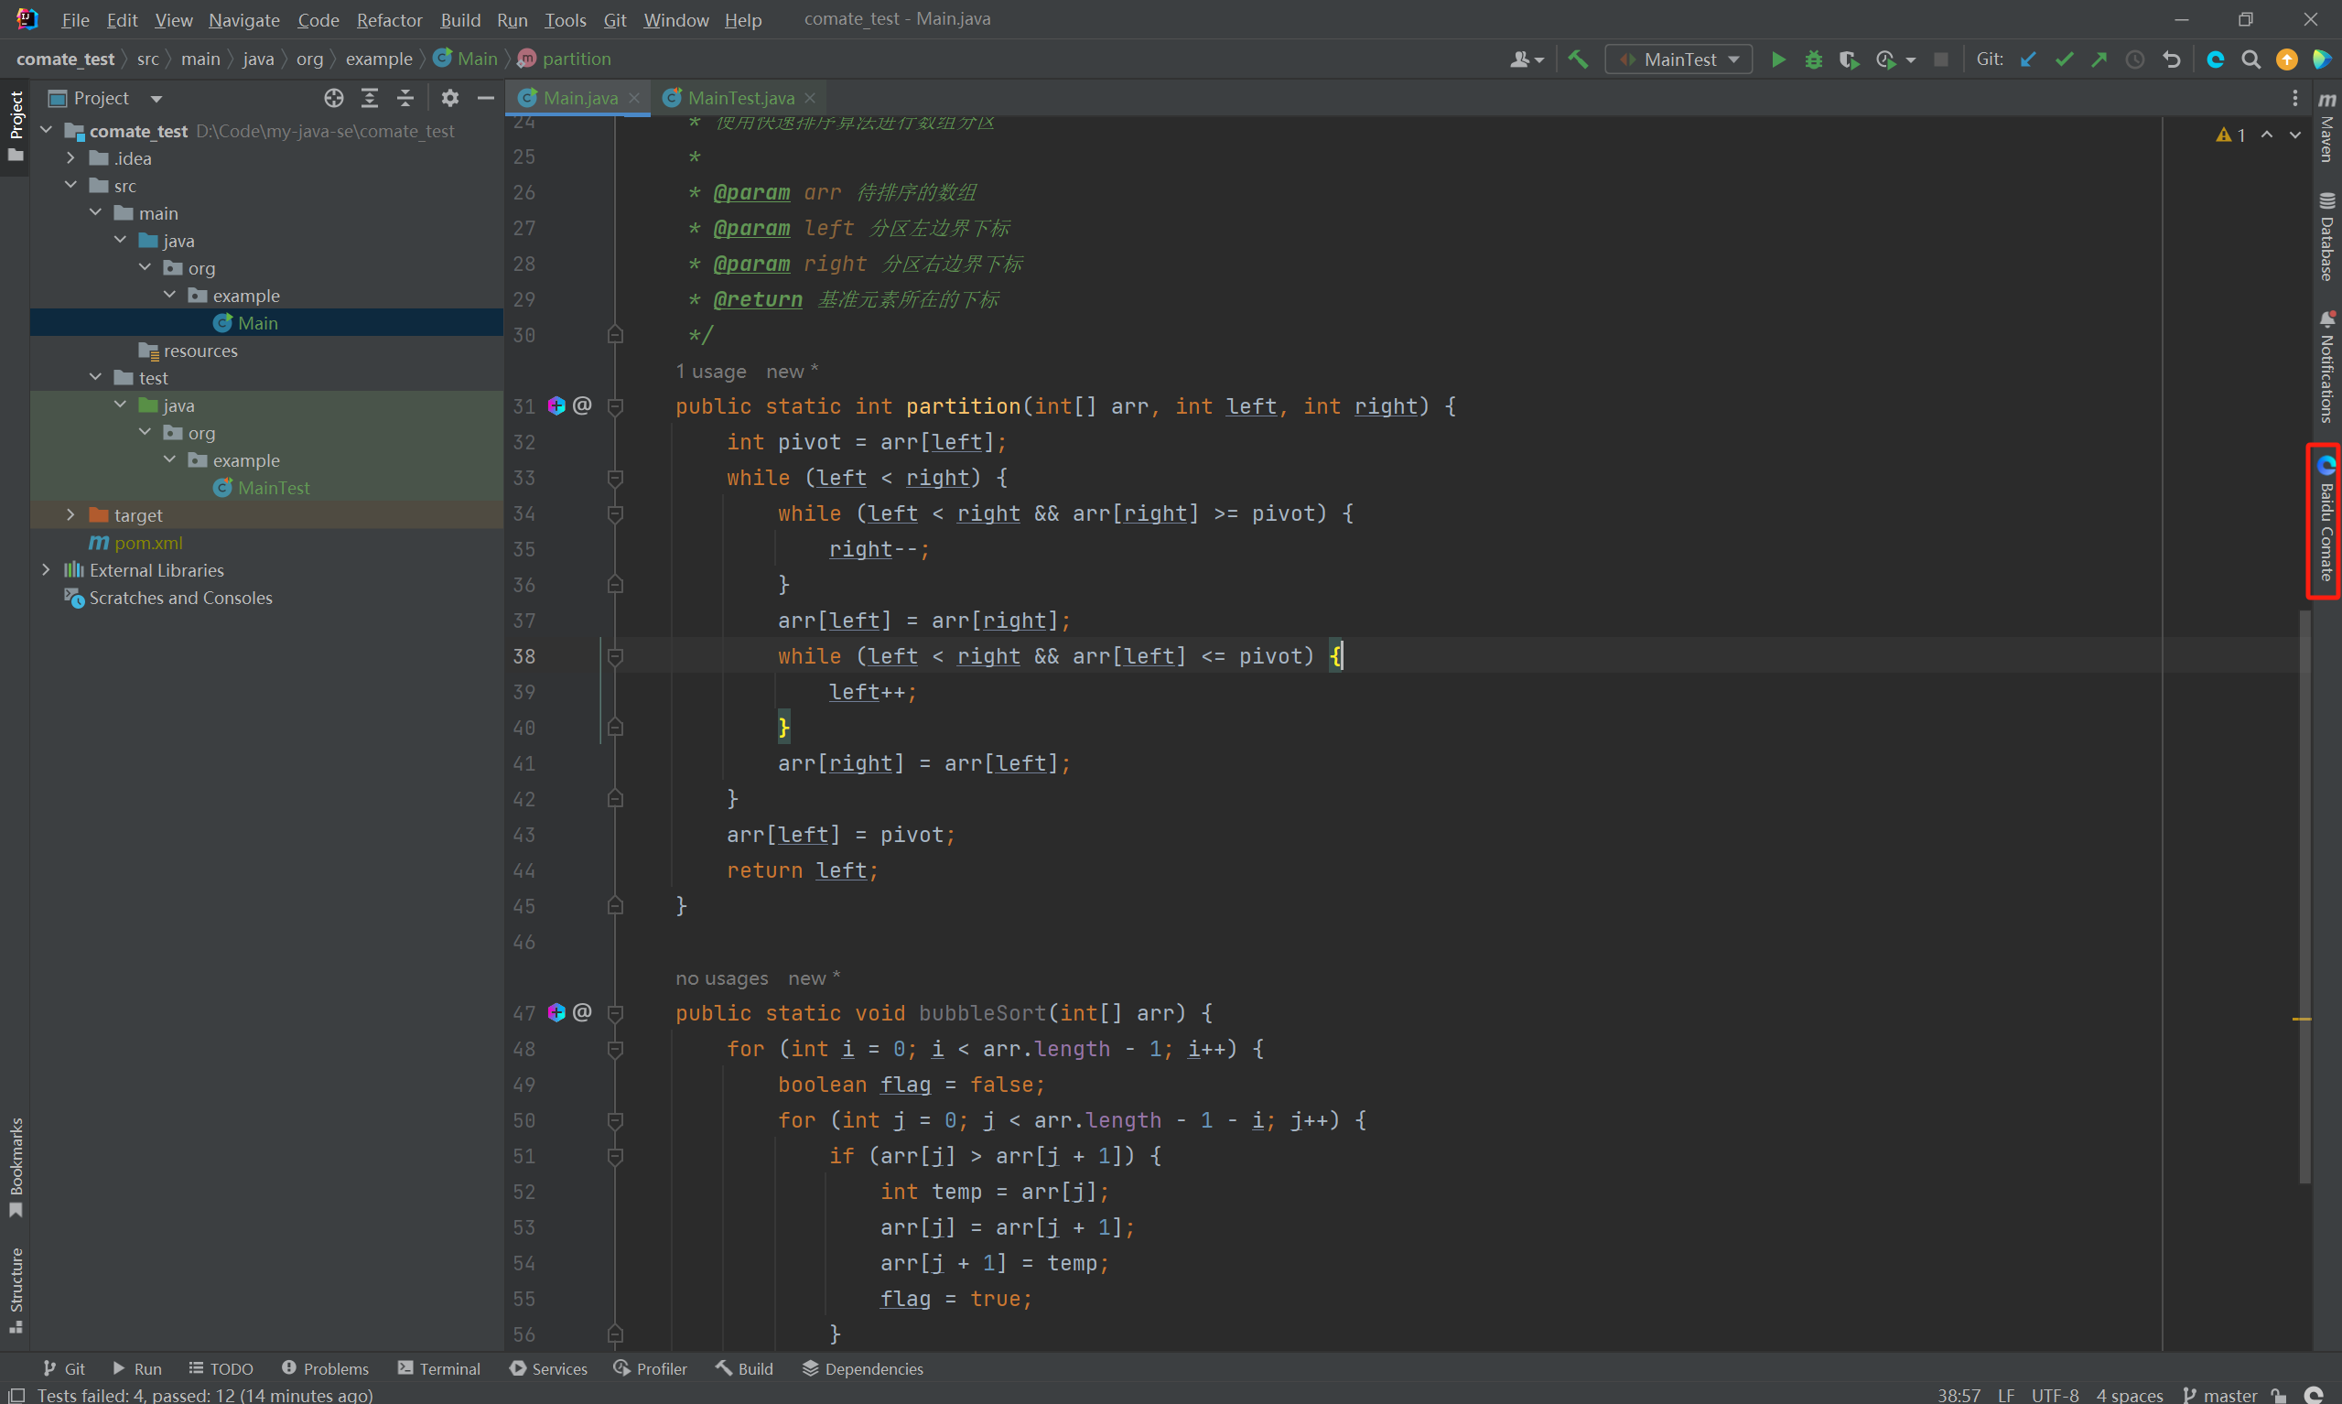
Task: Run MainTest with the green play button
Action: [1777, 59]
